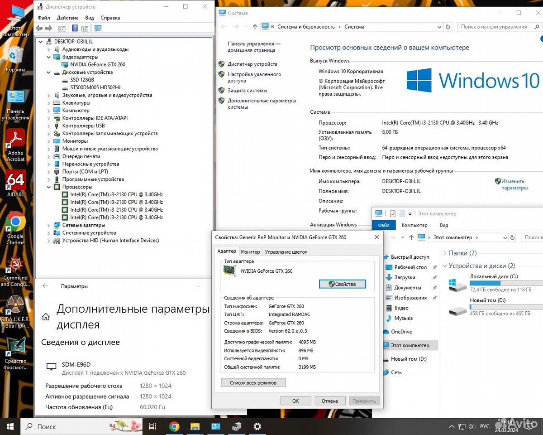
Task: Select Загрузки in explorer navigation pane
Action: click(405, 277)
